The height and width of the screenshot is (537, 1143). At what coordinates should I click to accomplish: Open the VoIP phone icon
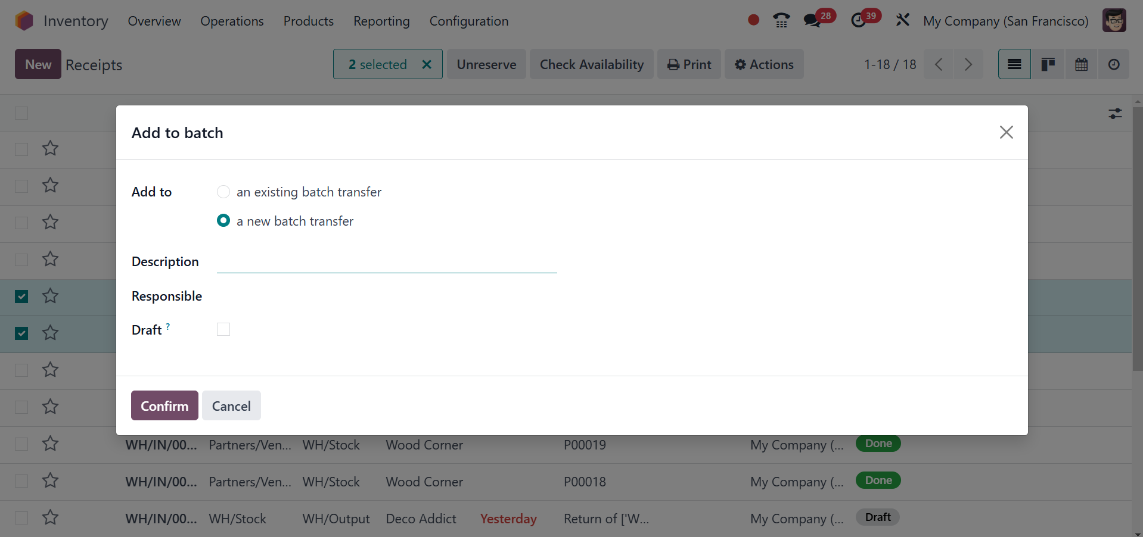pyautogui.click(x=781, y=21)
